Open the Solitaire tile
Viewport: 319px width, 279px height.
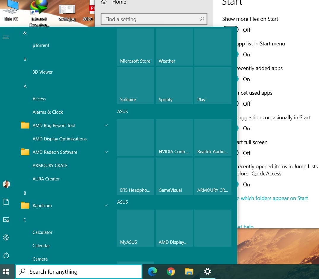pos(136,86)
